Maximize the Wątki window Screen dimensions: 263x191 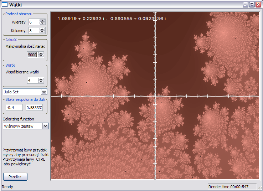coord(252,5)
